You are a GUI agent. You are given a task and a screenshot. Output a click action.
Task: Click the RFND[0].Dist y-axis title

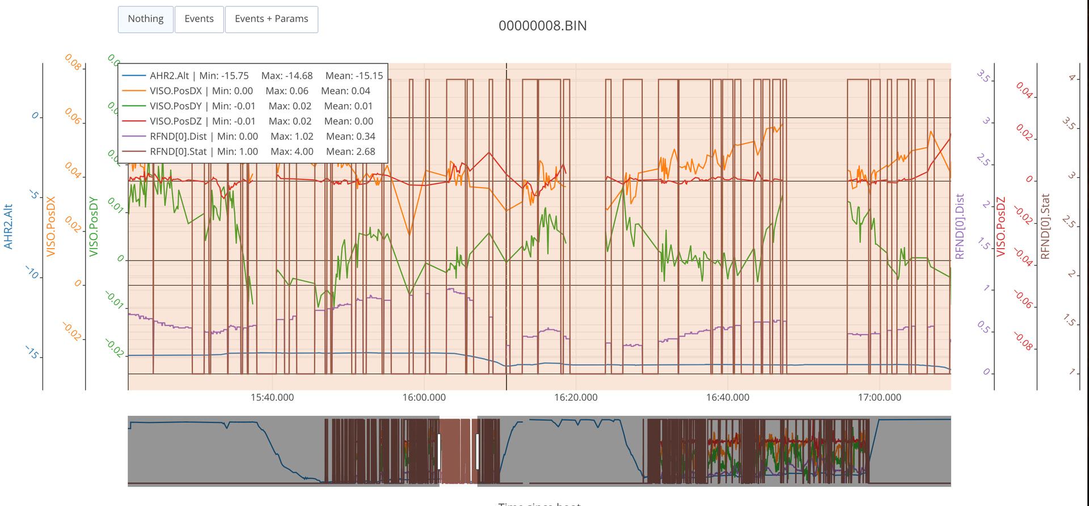point(960,227)
